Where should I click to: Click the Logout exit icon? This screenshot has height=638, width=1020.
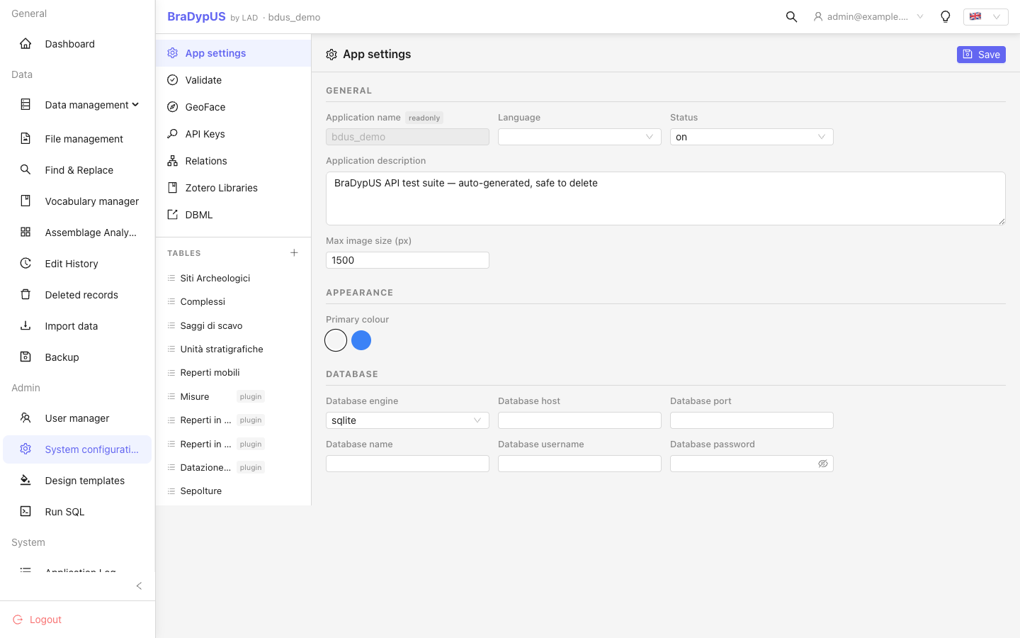(18, 620)
